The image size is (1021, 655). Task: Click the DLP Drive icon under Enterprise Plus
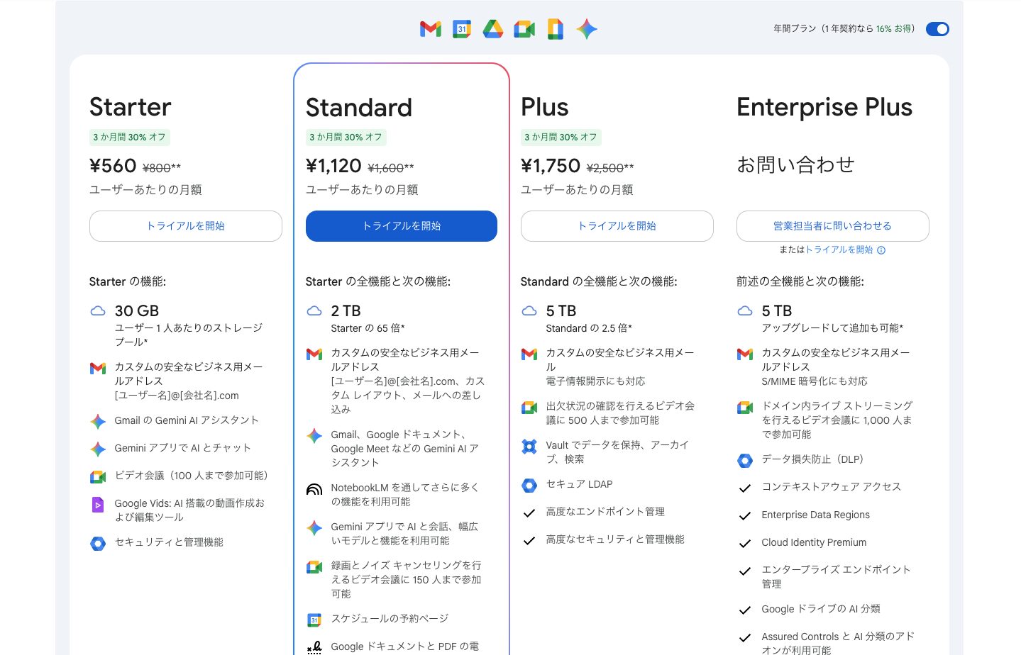click(x=745, y=460)
